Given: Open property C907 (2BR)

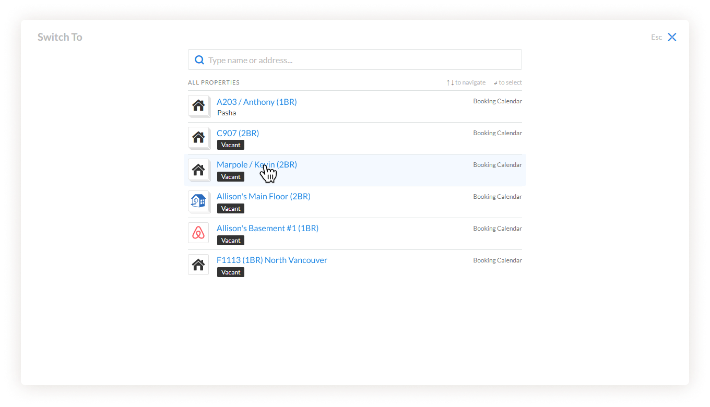Looking at the screenshot, I should [x=238, y=133].
